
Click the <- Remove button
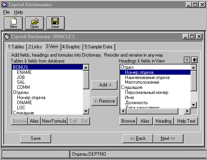coord(104,101)
